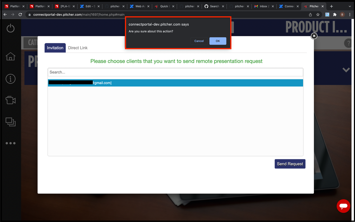
Task: Open the tab list dropdown arrow
Action: [x=350, y=6]
